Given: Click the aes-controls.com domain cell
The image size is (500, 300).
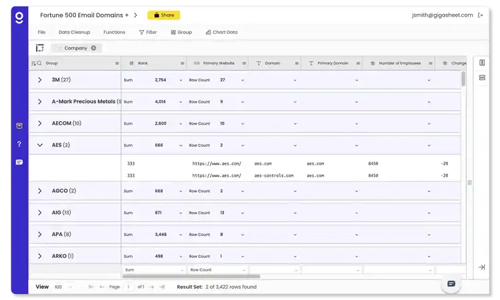Looking at the screenshot, I should click(274, 175).
